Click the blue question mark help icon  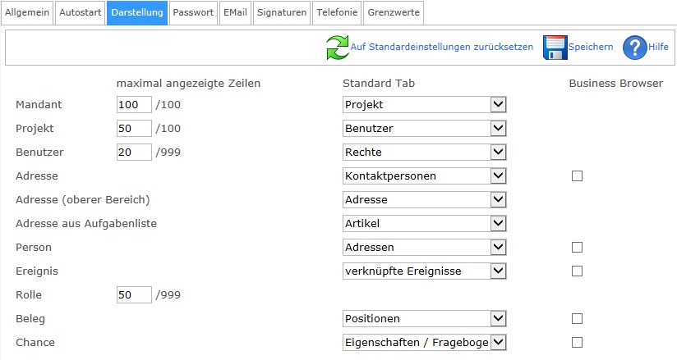pos(635,48)
